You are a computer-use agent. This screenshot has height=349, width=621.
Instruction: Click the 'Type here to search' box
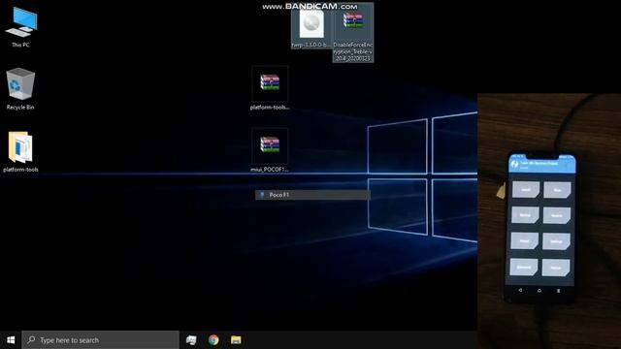click(x=101, y=340)
